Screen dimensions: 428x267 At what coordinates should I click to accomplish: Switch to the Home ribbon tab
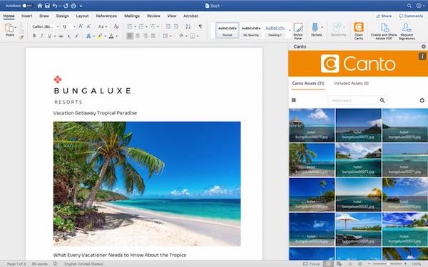(9, 16)
